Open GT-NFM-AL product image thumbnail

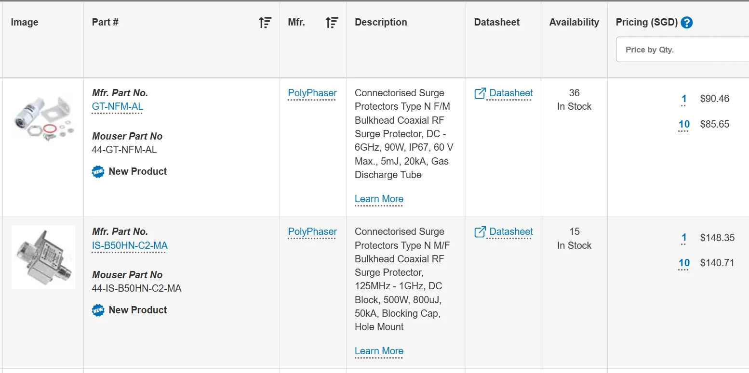pos(43,117)
